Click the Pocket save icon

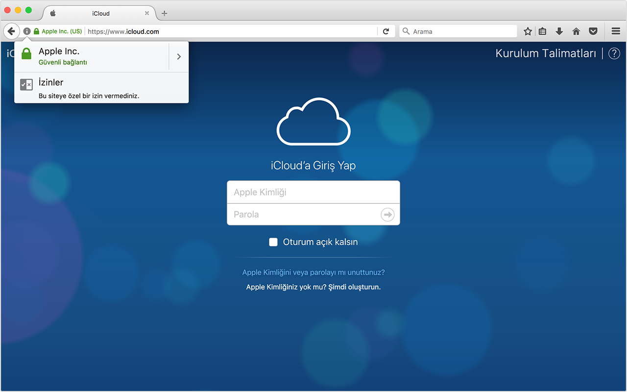(x=593, y=31)
